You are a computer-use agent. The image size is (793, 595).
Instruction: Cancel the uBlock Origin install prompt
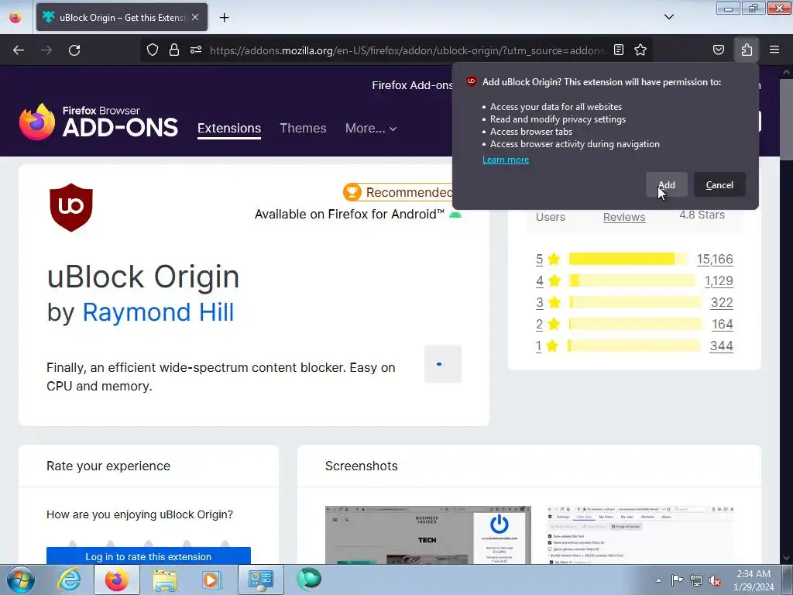click(719, 185)
